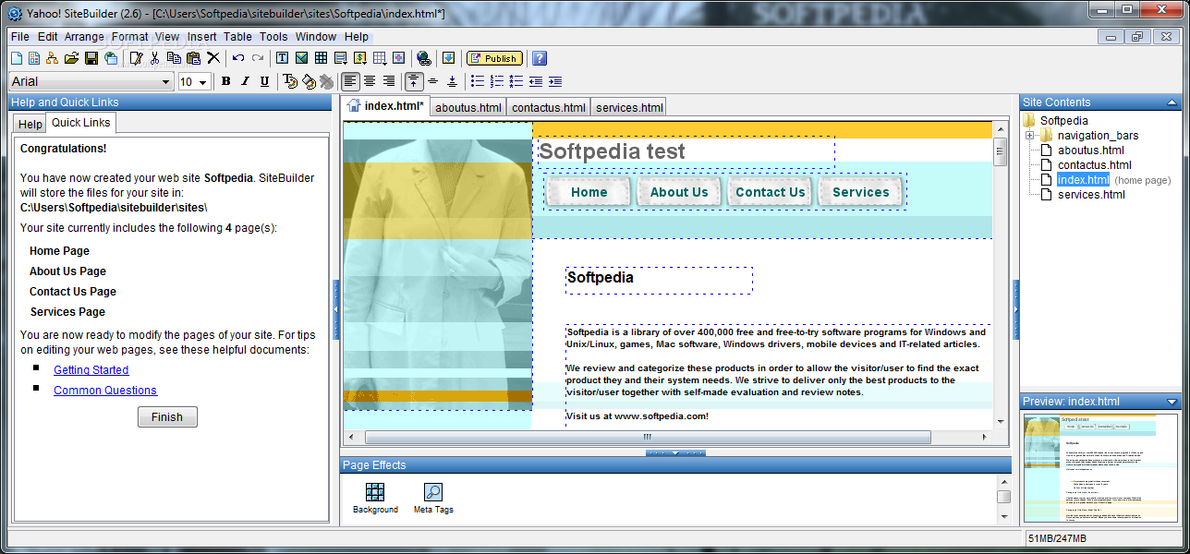
Task: Open the Common Questions link
Action: 105,390
